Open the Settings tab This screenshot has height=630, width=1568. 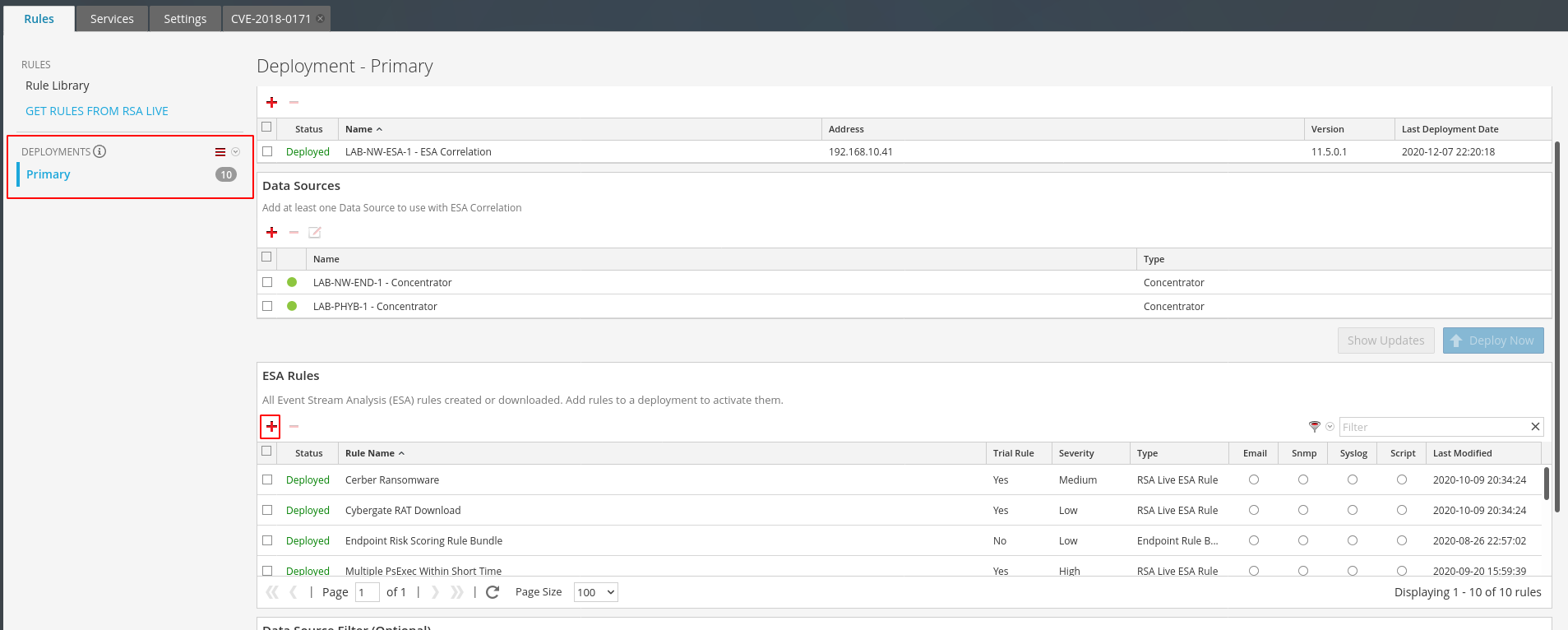pos(185,19)
